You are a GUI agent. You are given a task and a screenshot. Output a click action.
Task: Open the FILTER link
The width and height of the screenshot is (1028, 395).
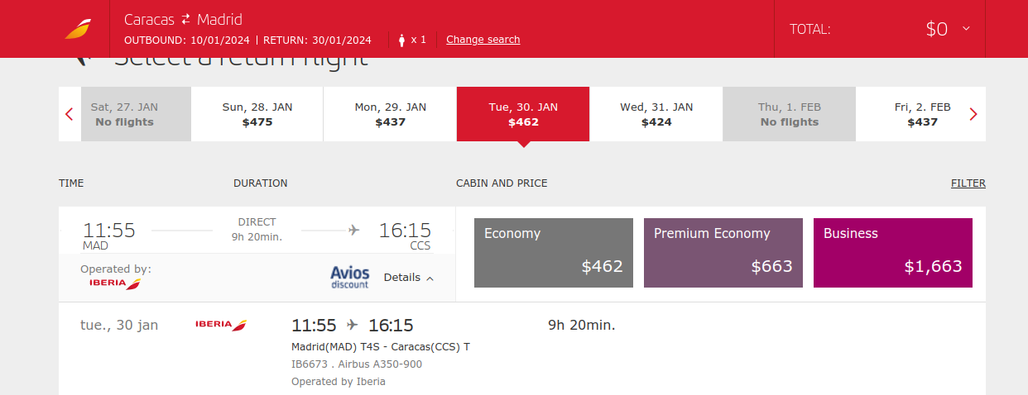(968, 183)
